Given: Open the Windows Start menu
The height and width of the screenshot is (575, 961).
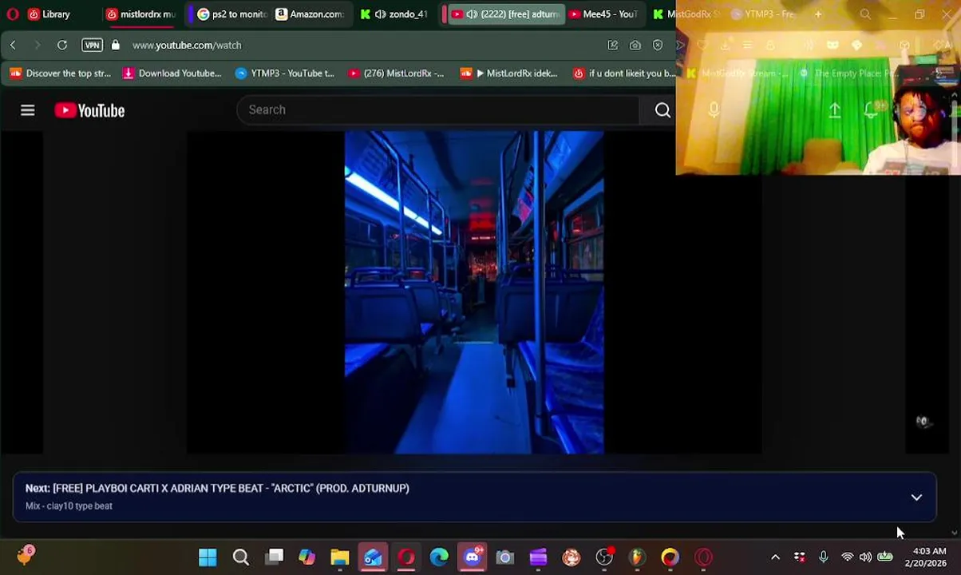Looking at the screenshot, I should [208, 557].
